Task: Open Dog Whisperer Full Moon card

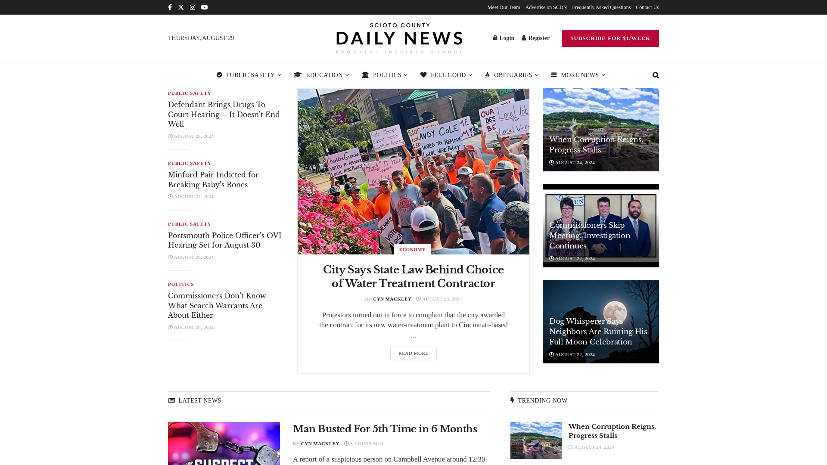Action: coord(601,322)
